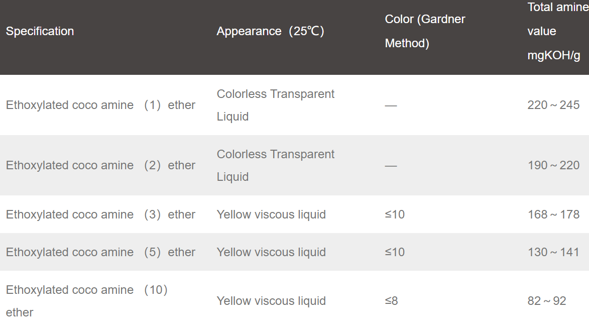This screenshot has width=589, height=329.
Task: Click Ethoxylated coco amine (10) ether cell
Action: (x=87, y=301)
